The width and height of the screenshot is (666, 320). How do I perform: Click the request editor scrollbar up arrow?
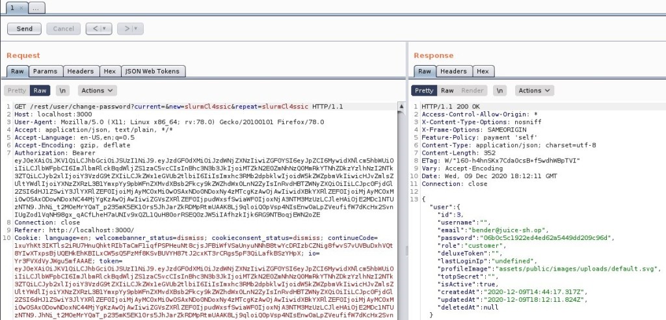point(401,106)
